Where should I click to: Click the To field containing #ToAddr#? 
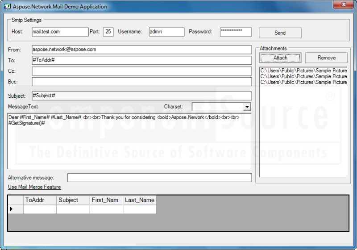coord(142,60)
